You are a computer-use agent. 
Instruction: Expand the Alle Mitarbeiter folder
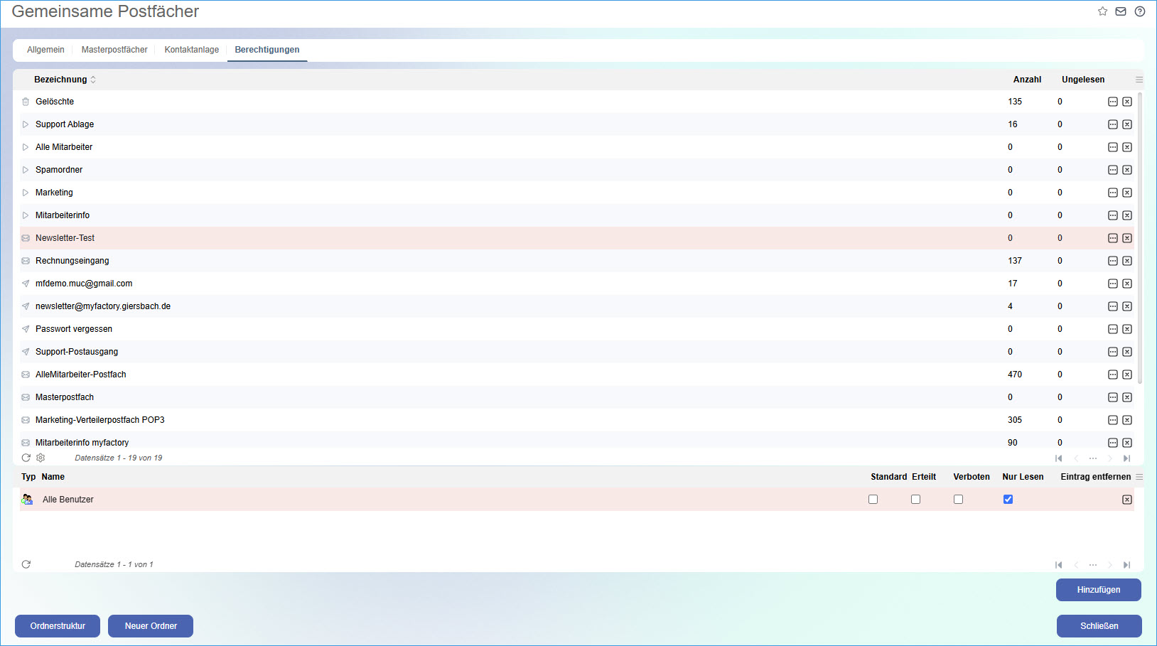[x=26, y=147]
